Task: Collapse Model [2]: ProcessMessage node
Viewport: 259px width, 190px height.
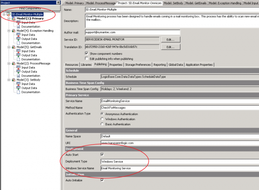Action: coord(9,63)
